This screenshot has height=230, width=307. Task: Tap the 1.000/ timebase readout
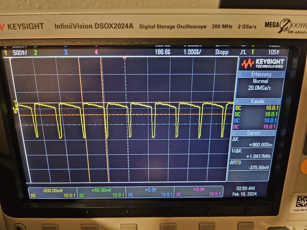click(192, 52)
